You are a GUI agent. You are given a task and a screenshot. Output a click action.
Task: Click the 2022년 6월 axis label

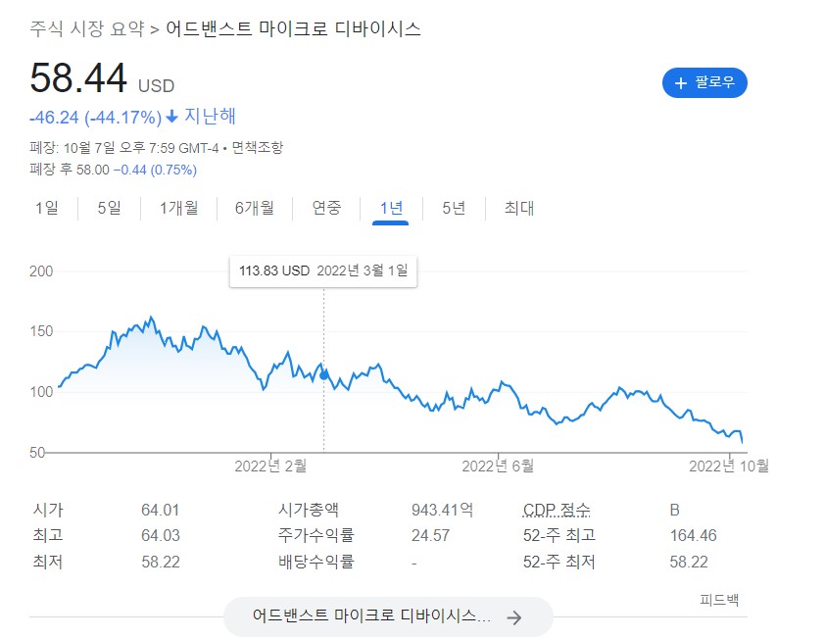tap(498, 466)
